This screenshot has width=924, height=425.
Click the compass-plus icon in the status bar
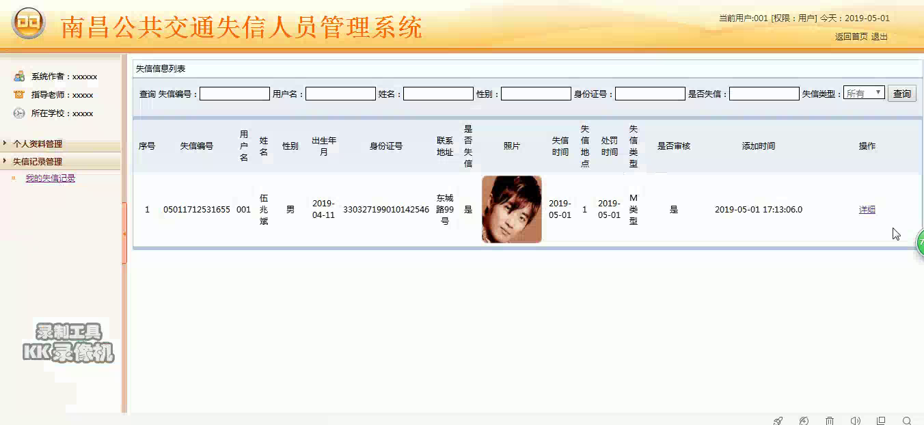(x=804, y=421)
